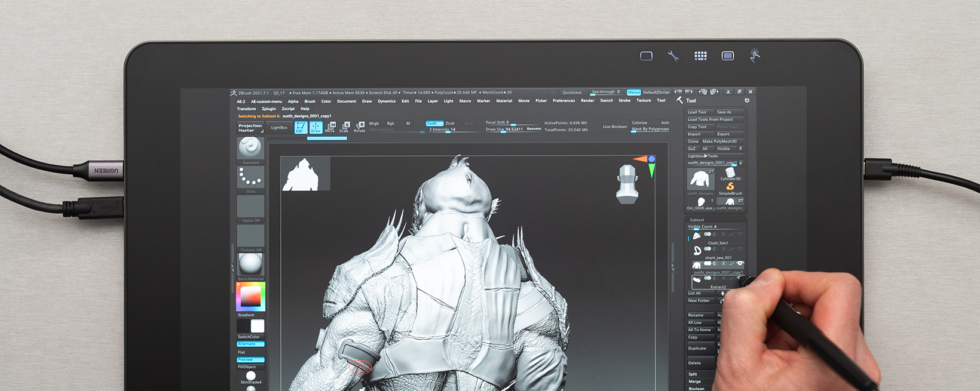Toggle the Mrgb channel button
Image resolution: width=980 pixels, height=391 pixels.
tap(374, 124)
